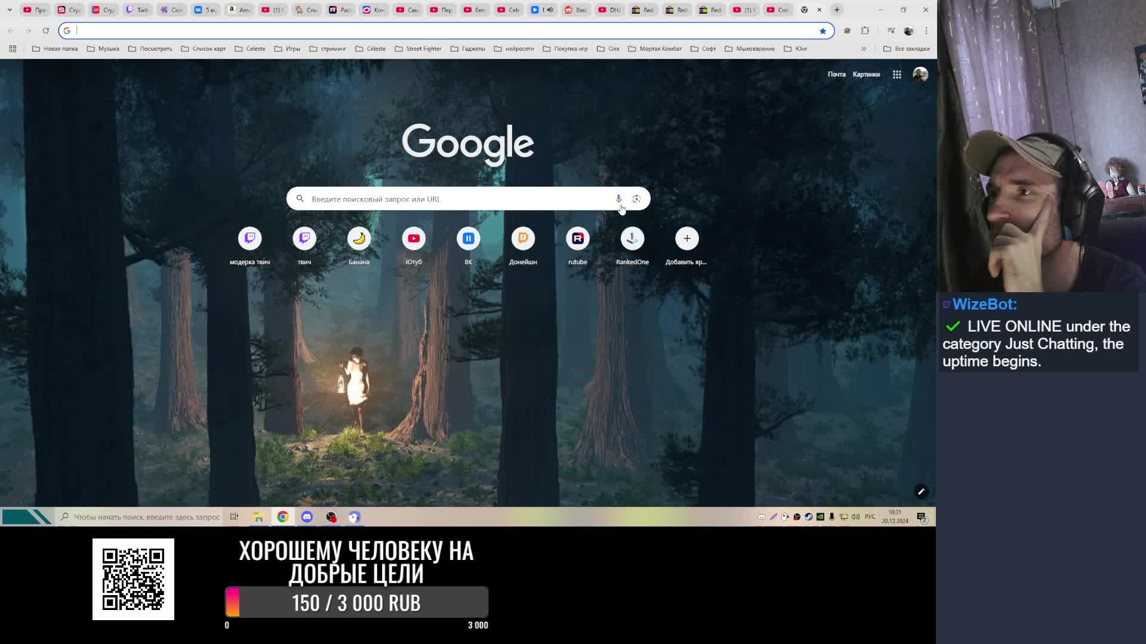Add a new shortcut with Добавить ярлык
Image resolution: width=1146 pixels, height=644 pixels.
(x=686, y=239)
